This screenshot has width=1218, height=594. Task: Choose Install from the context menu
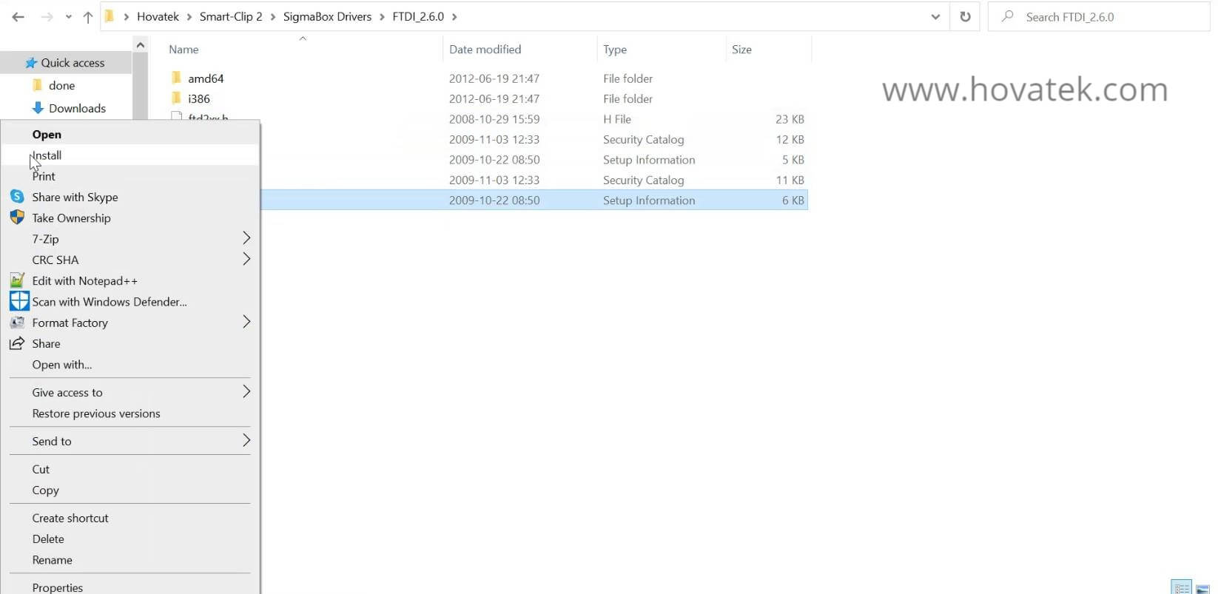pos(47,155)
